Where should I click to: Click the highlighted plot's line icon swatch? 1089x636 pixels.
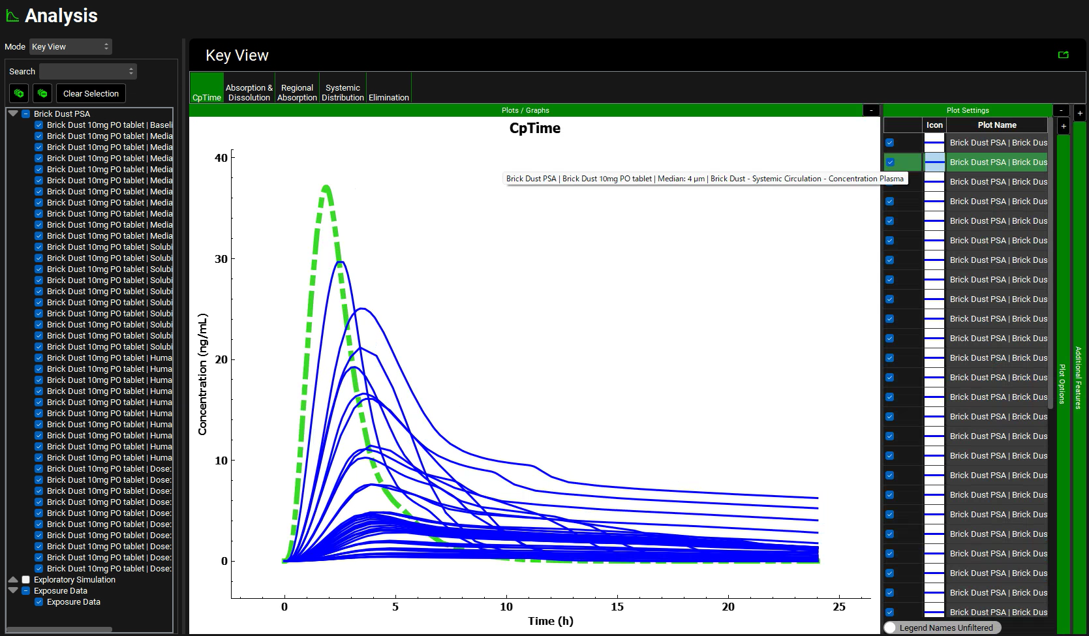pos(934,162)
